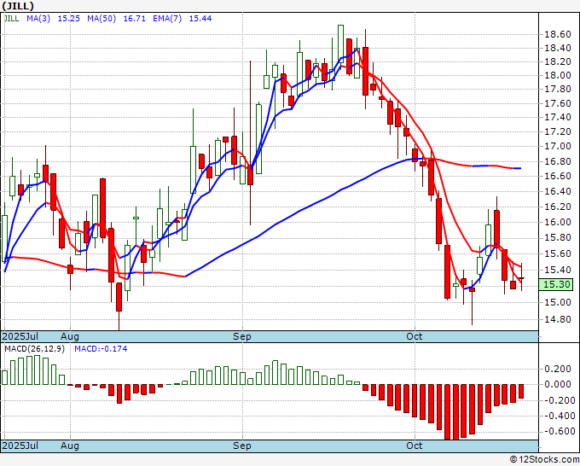The image size is (580, 466).
Task: Select the Oct marker on price chart axis
Action: (415, 336)
